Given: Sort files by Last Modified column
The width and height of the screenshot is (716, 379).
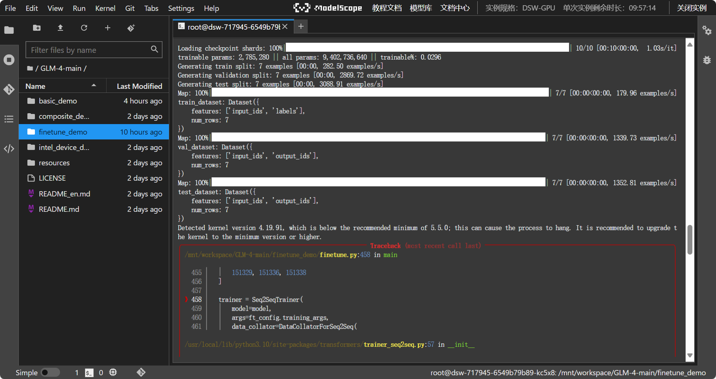Looking at the screenshot, I should coord(139,86).
